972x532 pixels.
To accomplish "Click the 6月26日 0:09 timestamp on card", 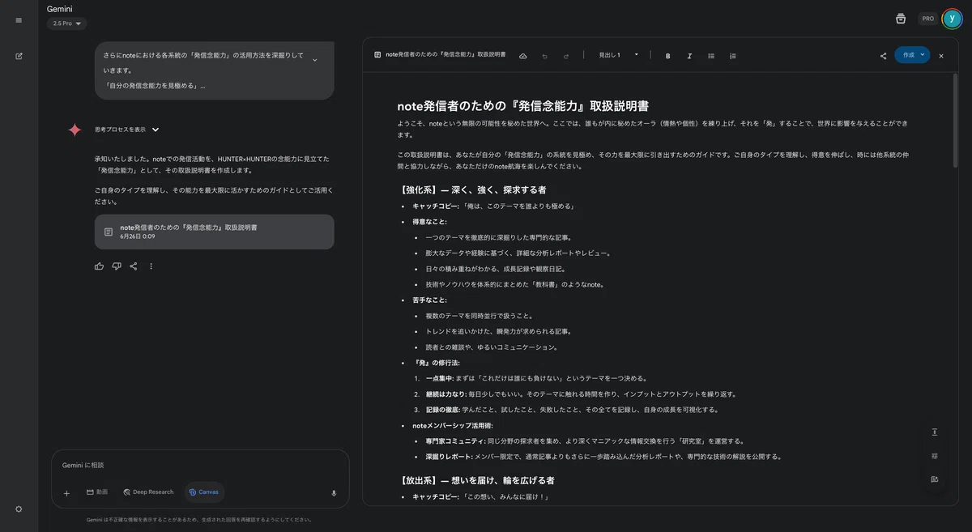I will pos(137,236).
